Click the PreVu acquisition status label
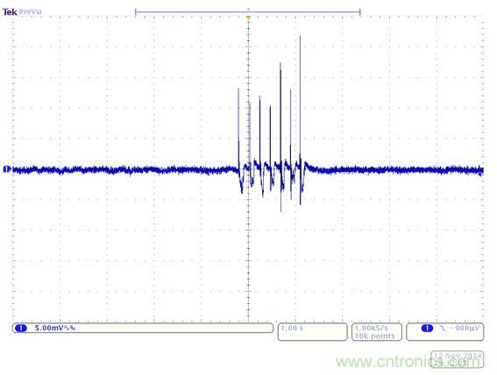Viewport: 497px width, 375px height. (30, 12)
